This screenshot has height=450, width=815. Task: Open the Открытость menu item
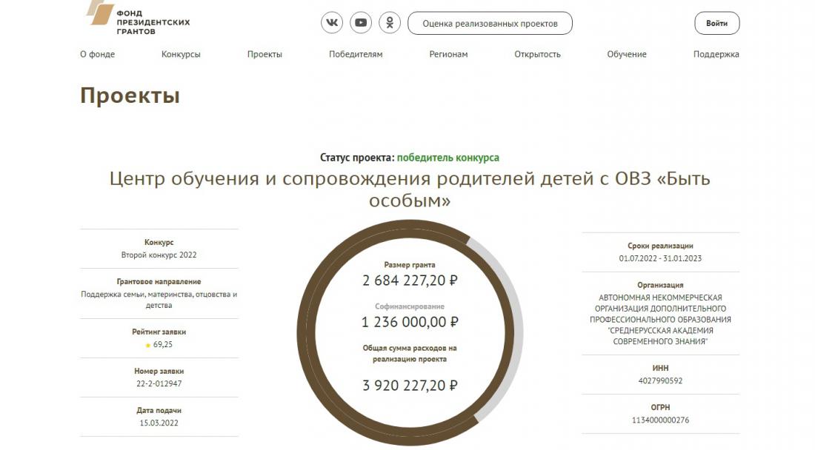tap(537, 54)
